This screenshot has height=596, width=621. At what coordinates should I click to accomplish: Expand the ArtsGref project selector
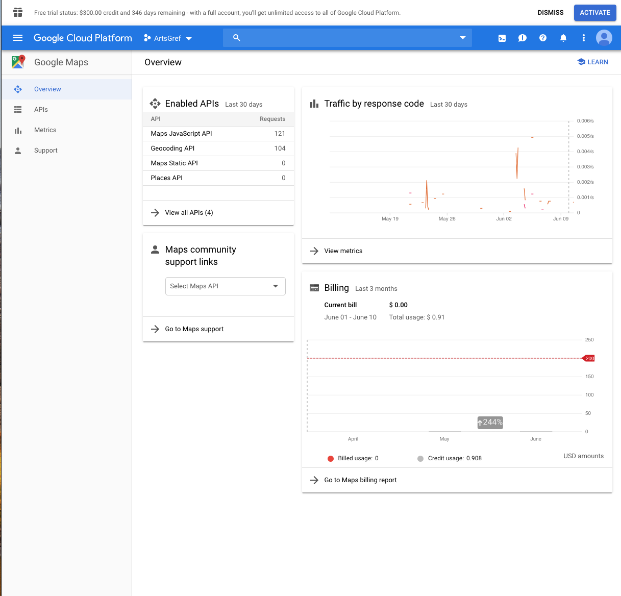point(168,38)
